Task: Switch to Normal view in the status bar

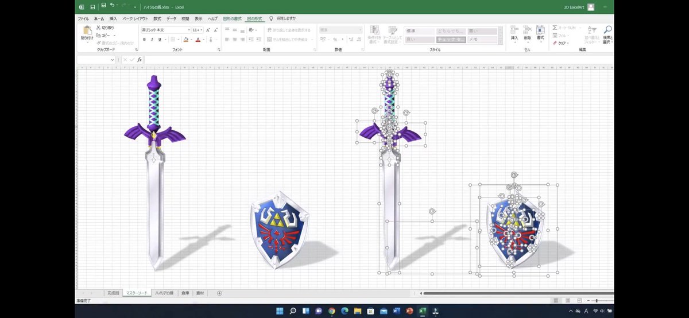Action: [555, 300]
